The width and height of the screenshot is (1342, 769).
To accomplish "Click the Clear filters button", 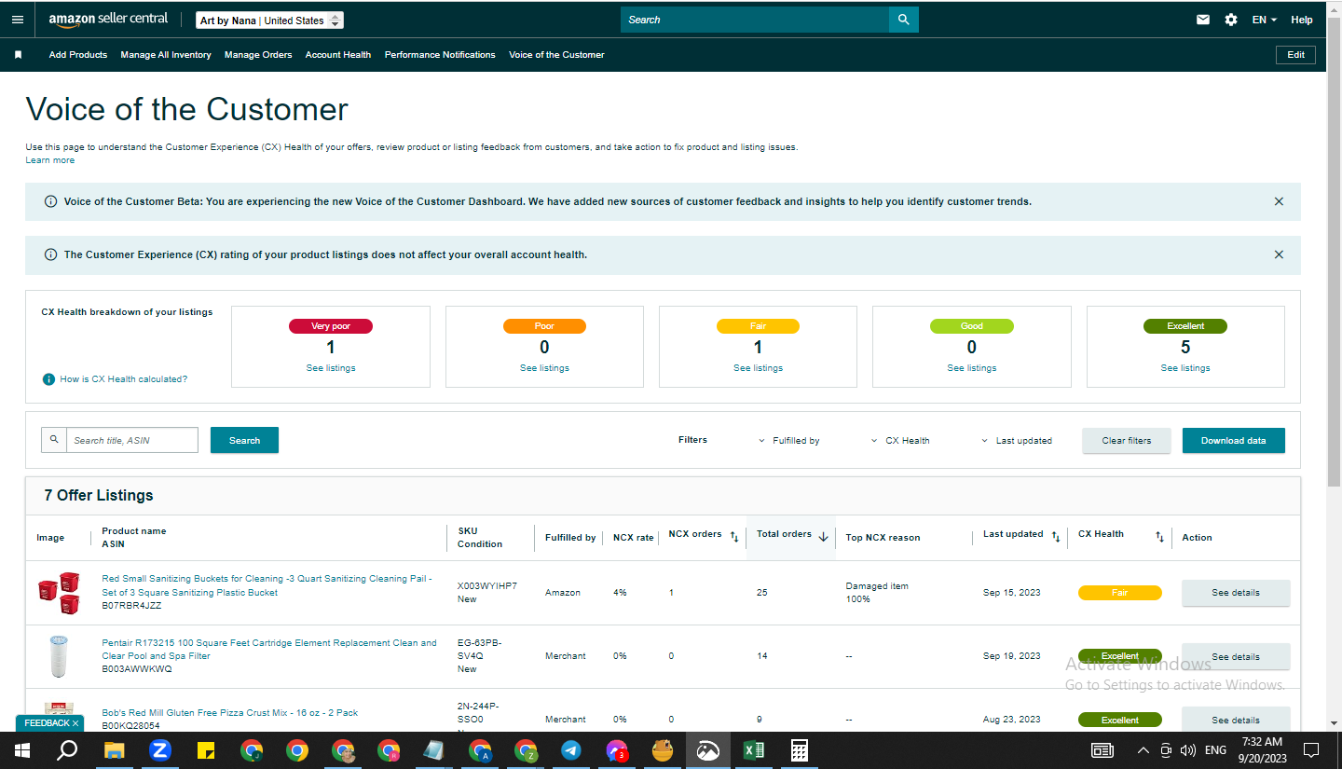I will [x=1127, y=441].
